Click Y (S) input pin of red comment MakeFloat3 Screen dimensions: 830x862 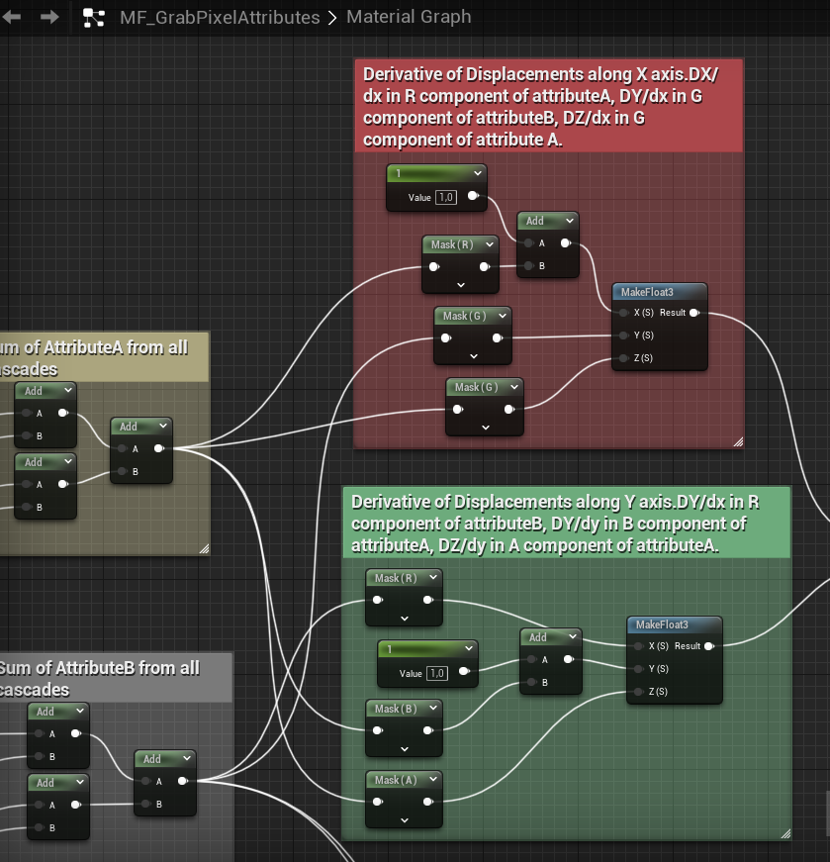tap(622, 335)
